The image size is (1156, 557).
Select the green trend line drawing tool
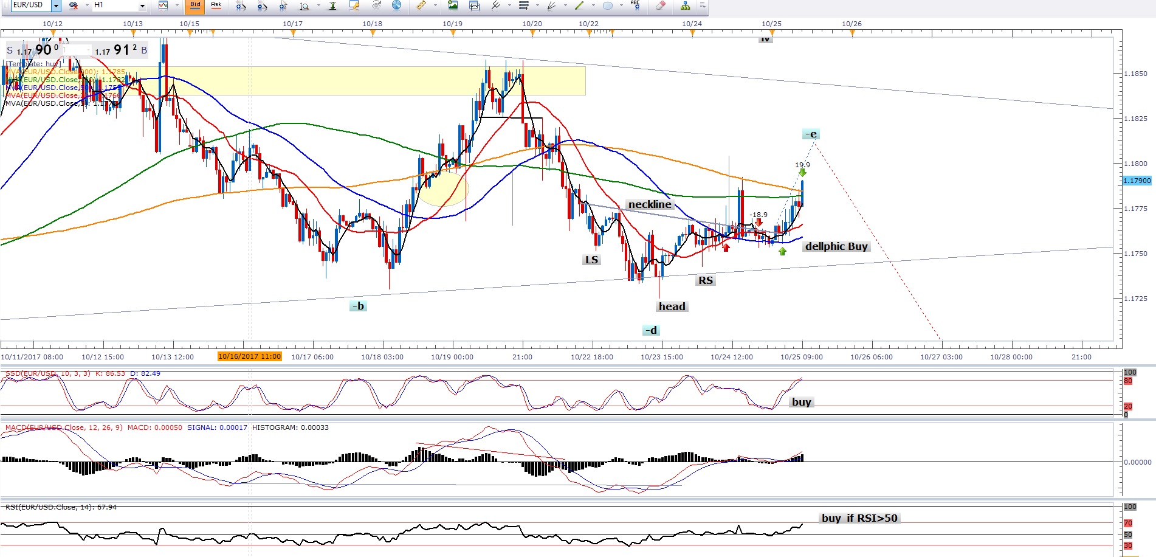pos(579,5)
